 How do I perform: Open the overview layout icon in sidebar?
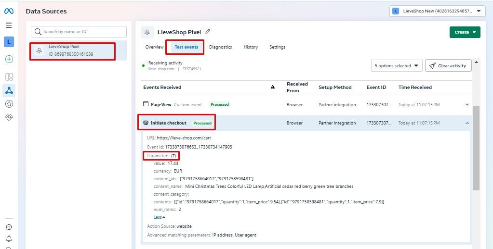pyautogui.click(x=9, y=77)
